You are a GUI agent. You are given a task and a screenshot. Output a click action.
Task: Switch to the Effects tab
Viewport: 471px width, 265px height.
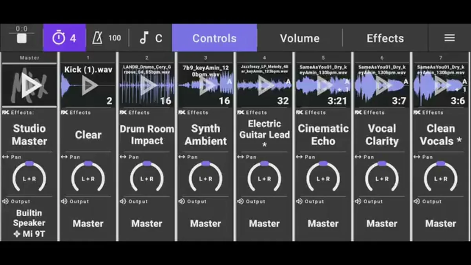tap(385, 38)
